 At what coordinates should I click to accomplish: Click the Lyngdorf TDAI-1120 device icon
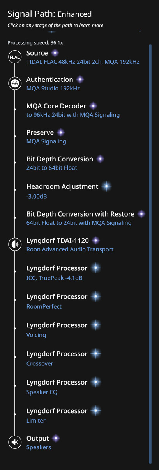[x=15, y=244]
